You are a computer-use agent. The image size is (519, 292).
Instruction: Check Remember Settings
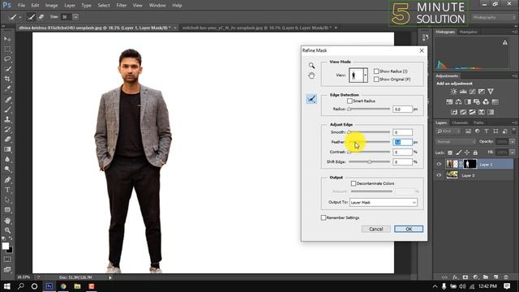pos(324,218)
